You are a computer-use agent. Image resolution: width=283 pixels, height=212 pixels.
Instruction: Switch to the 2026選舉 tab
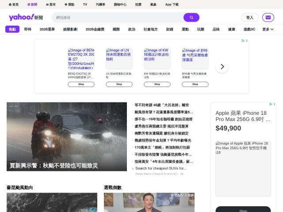[x=47, y=29]
